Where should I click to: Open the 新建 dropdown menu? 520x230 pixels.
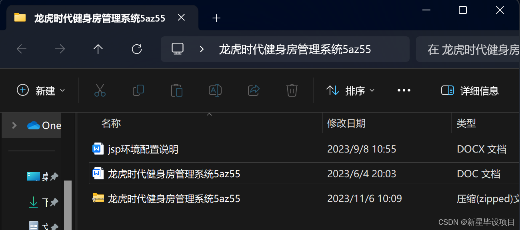point(41,91)
